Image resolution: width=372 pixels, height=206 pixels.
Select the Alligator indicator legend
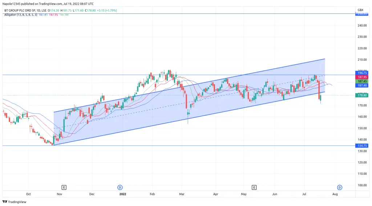coord(36,15)
